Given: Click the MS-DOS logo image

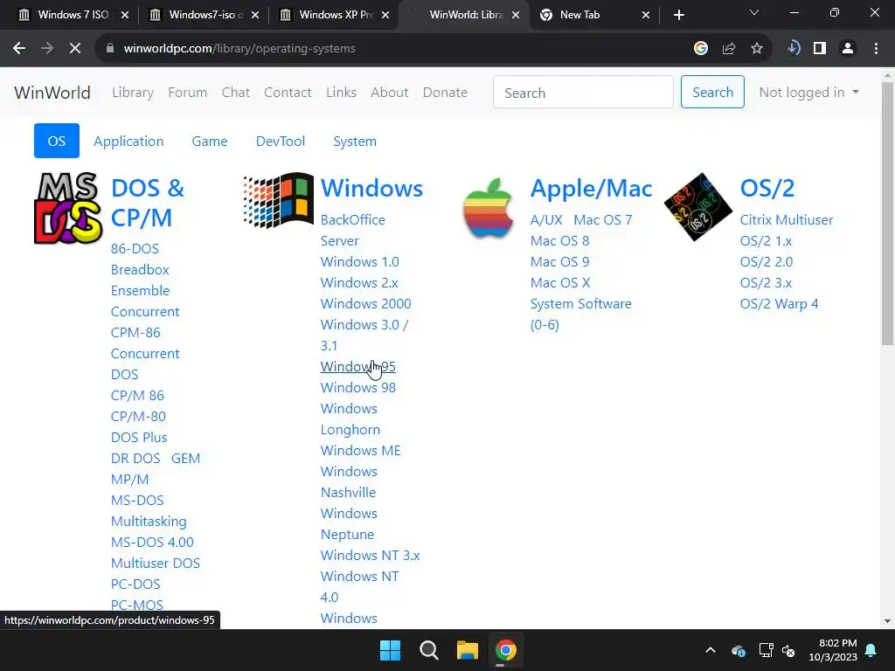Looking at the screenshot, I should 68,208.
